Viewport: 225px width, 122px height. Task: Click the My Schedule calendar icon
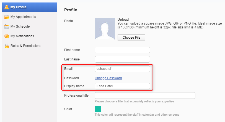(x=6, y=26)
